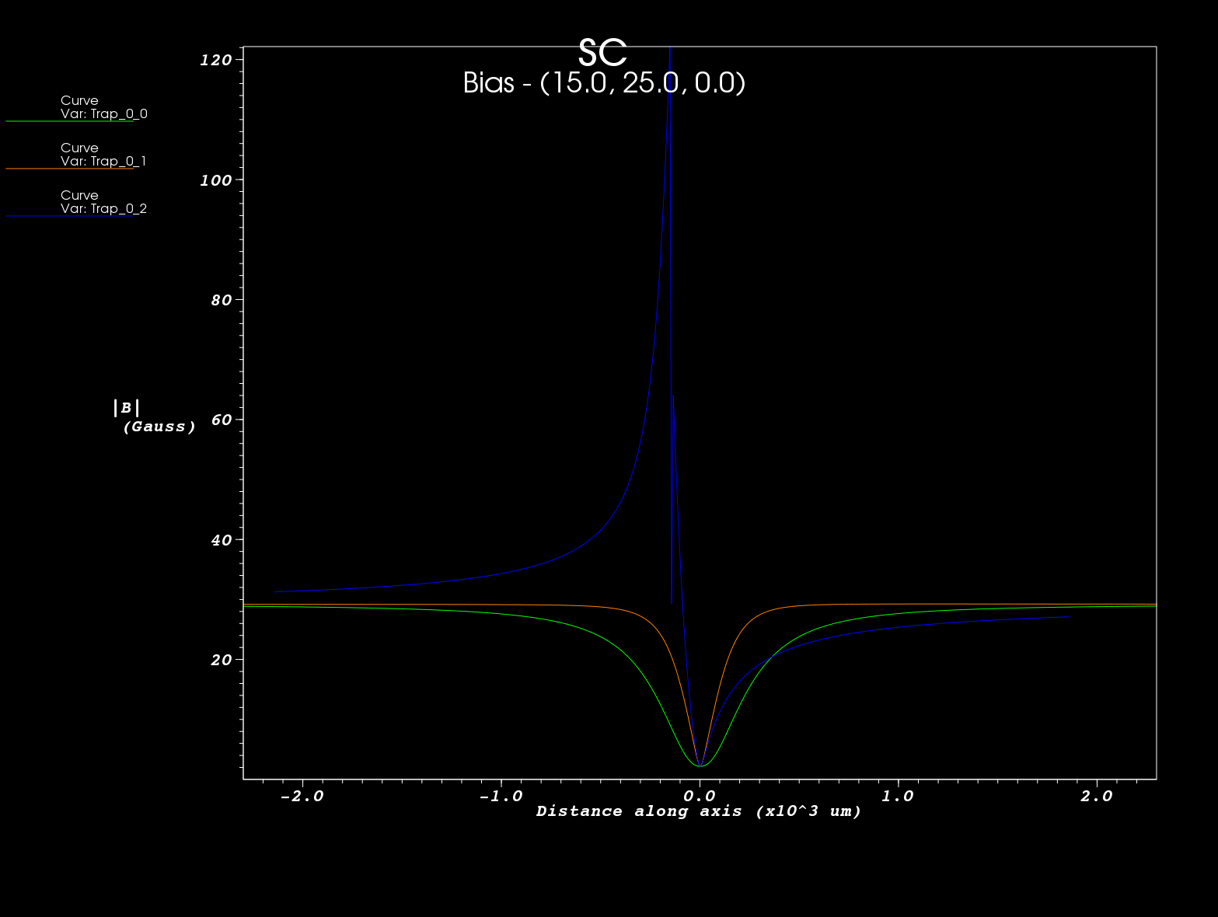Screen dimensions: 1218x917
Task: Click the 1.0 tick label on x-axis
Action: click(x=899, y=797)
